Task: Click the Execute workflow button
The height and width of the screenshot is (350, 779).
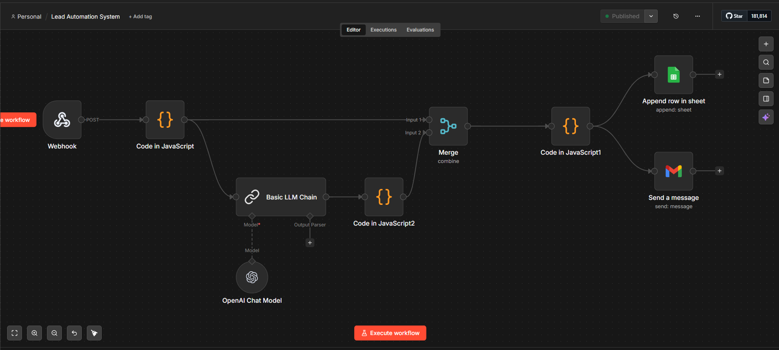Action: pyautogui.click(x=390, y=333)
